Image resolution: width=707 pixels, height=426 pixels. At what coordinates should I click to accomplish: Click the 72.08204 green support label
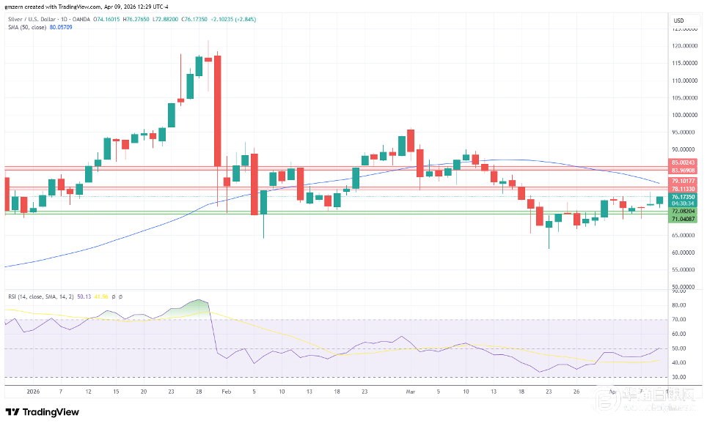click(x=684, y=211)
